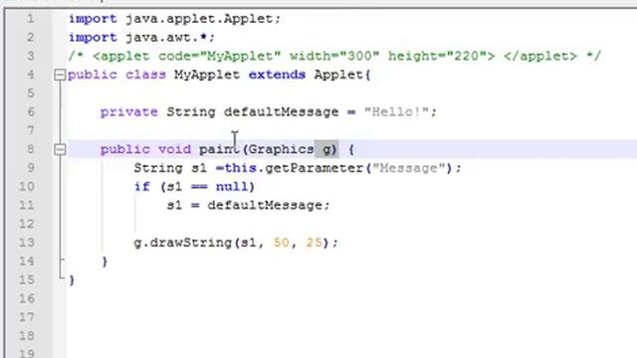The width and height of the screenshot is (637, 358).
Task: Select line number 9 in margin
Action: coord(31,168)
